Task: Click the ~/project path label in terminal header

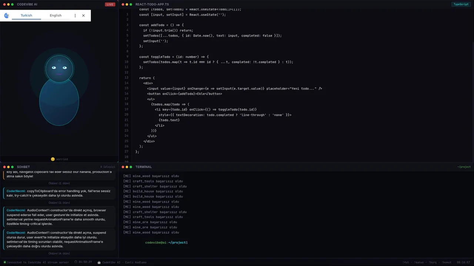Action: pos(464,167)
